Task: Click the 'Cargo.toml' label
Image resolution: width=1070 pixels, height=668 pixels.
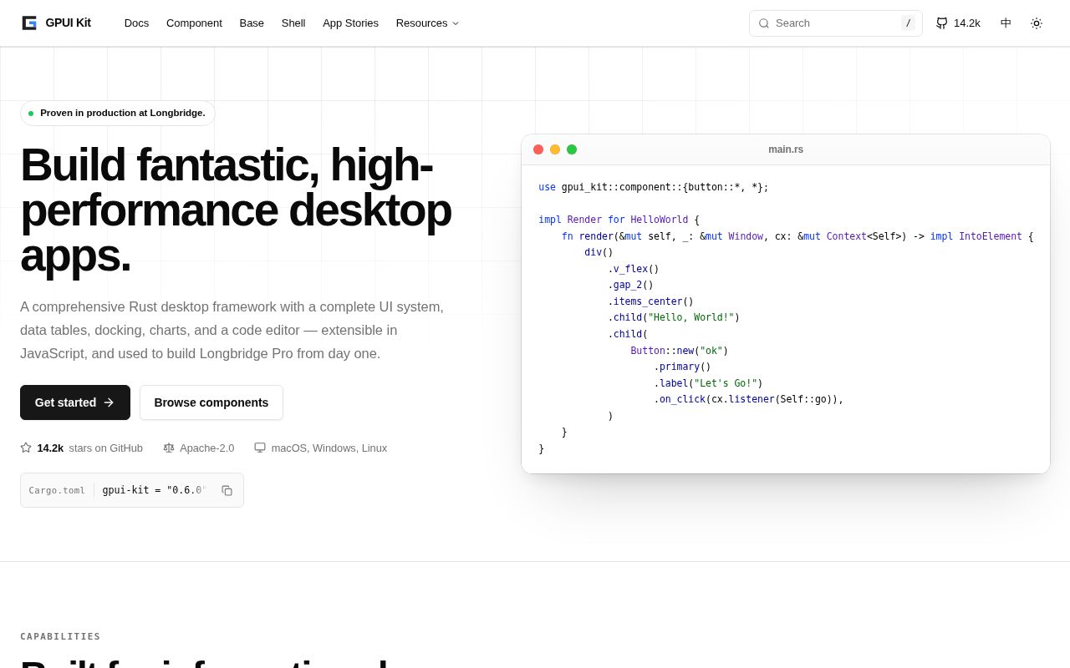Action: 57,490
